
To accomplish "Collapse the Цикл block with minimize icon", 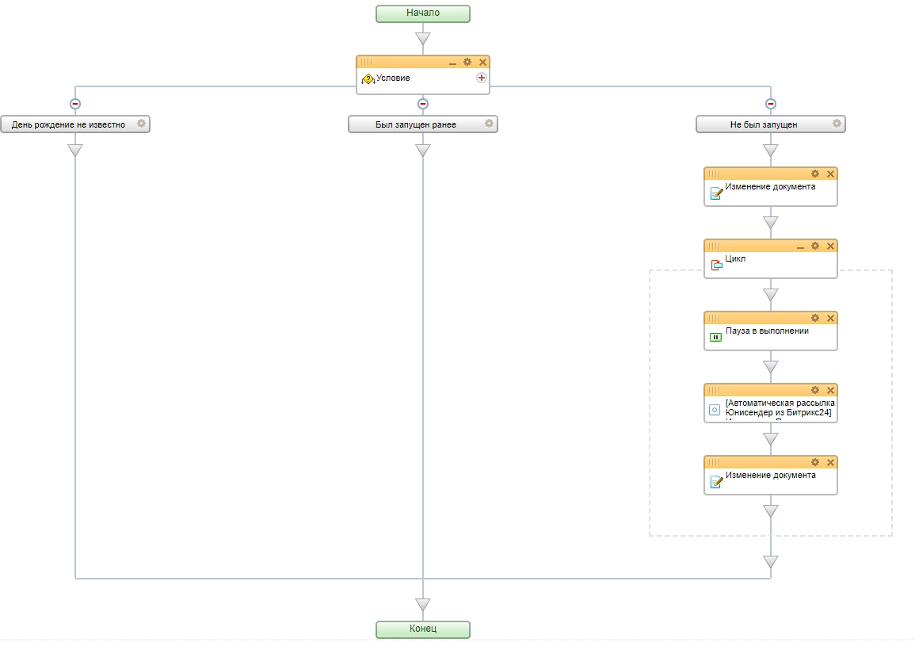I will (800, 247).
